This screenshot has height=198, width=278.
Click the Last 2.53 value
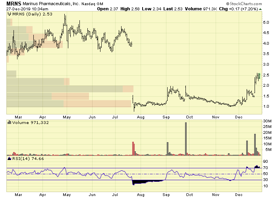pos(173,9)
